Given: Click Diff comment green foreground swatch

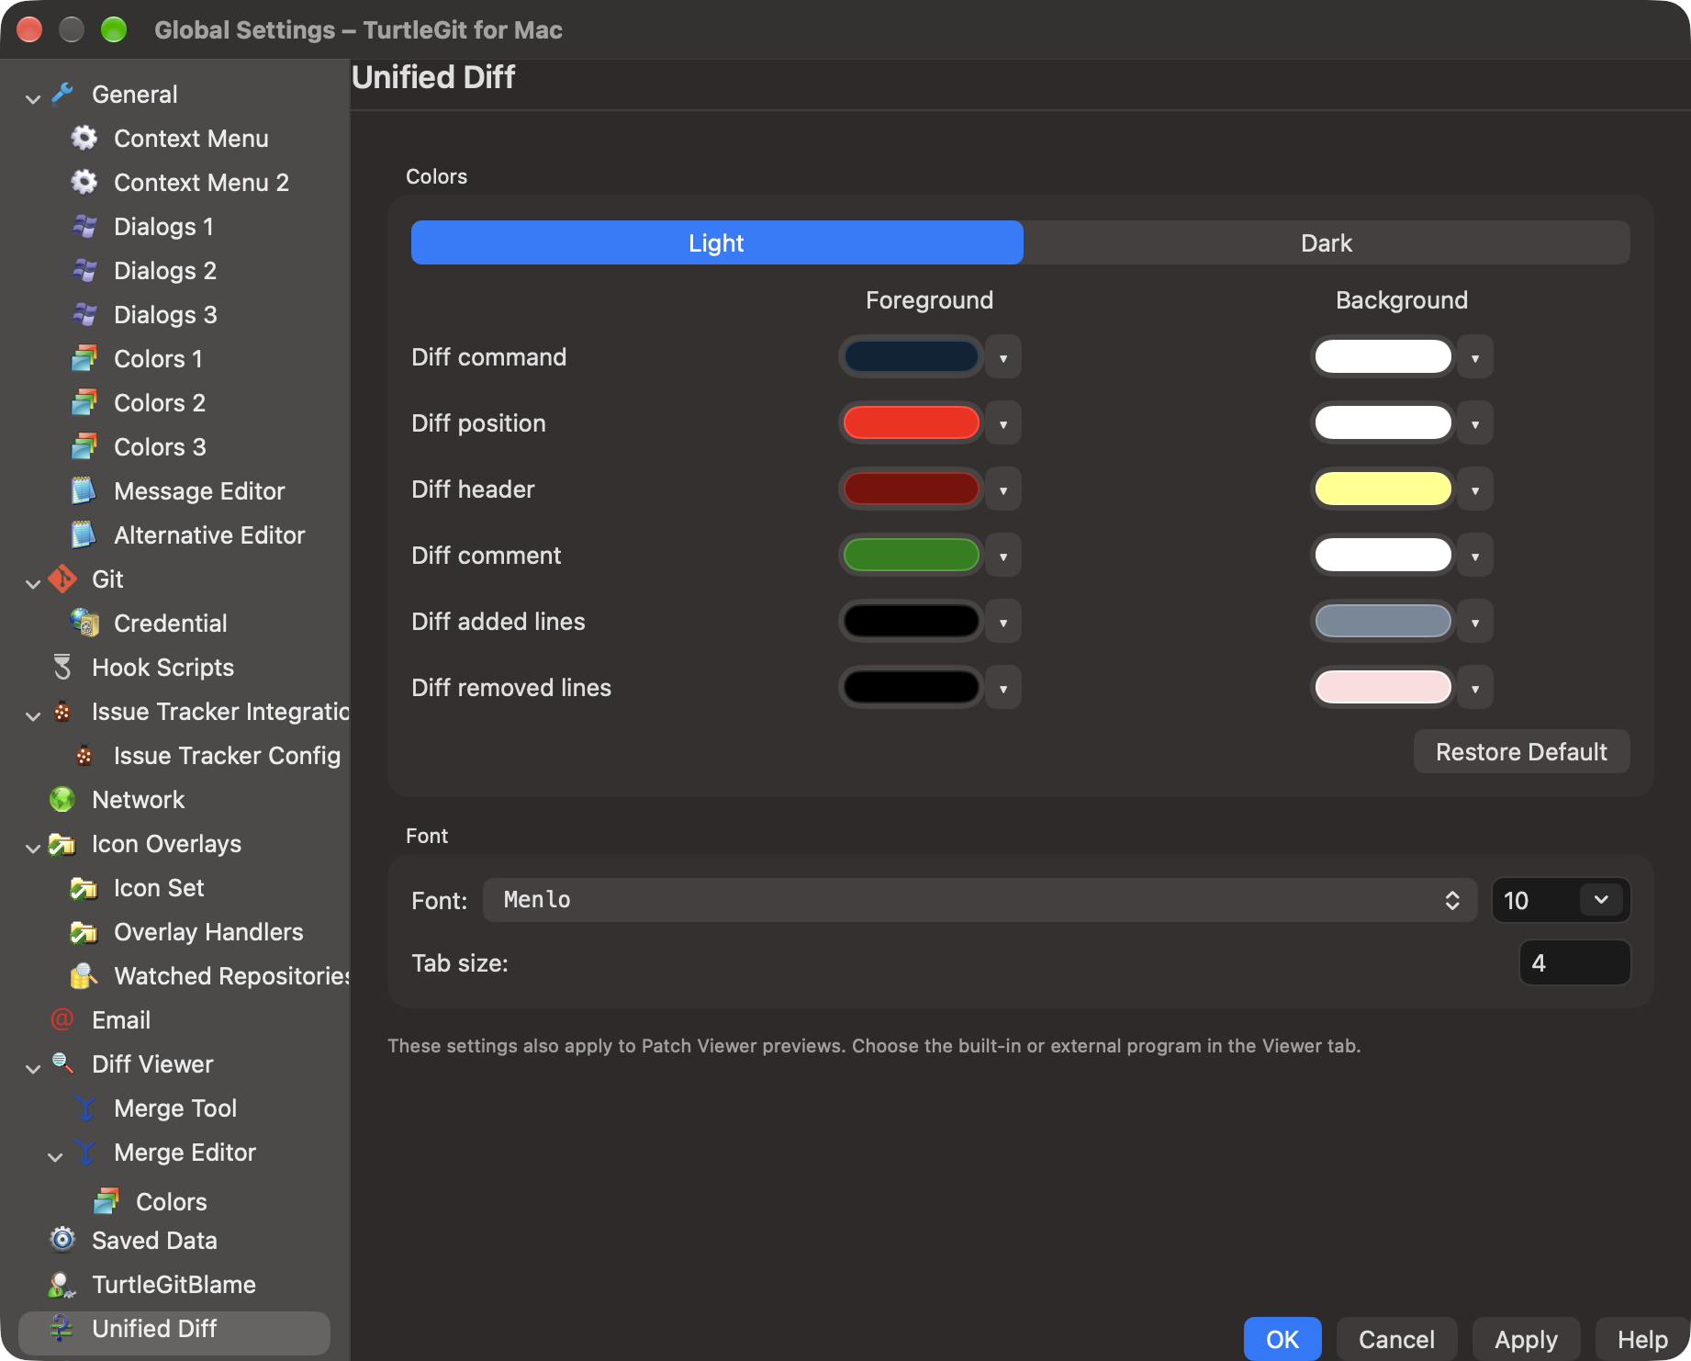Looking at the screenshot, I should (911, 555).
